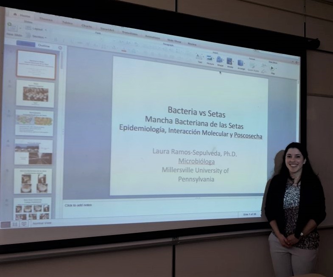Open the Section dropdown
This screenshot has width=333, height=277.
click(x=36, y=36)
